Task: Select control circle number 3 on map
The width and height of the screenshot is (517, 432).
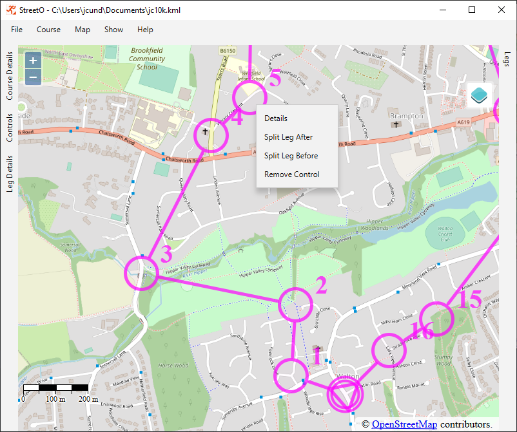Action: tap(142, 272)
